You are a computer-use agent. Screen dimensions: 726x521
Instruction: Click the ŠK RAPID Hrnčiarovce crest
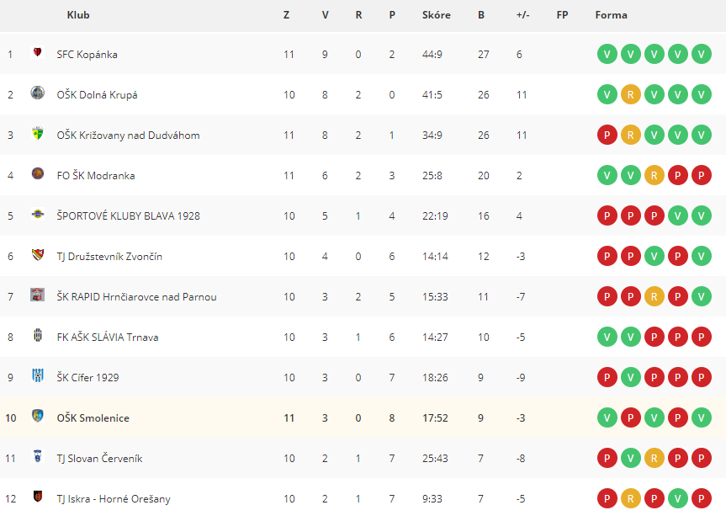(x=38, y=295)
